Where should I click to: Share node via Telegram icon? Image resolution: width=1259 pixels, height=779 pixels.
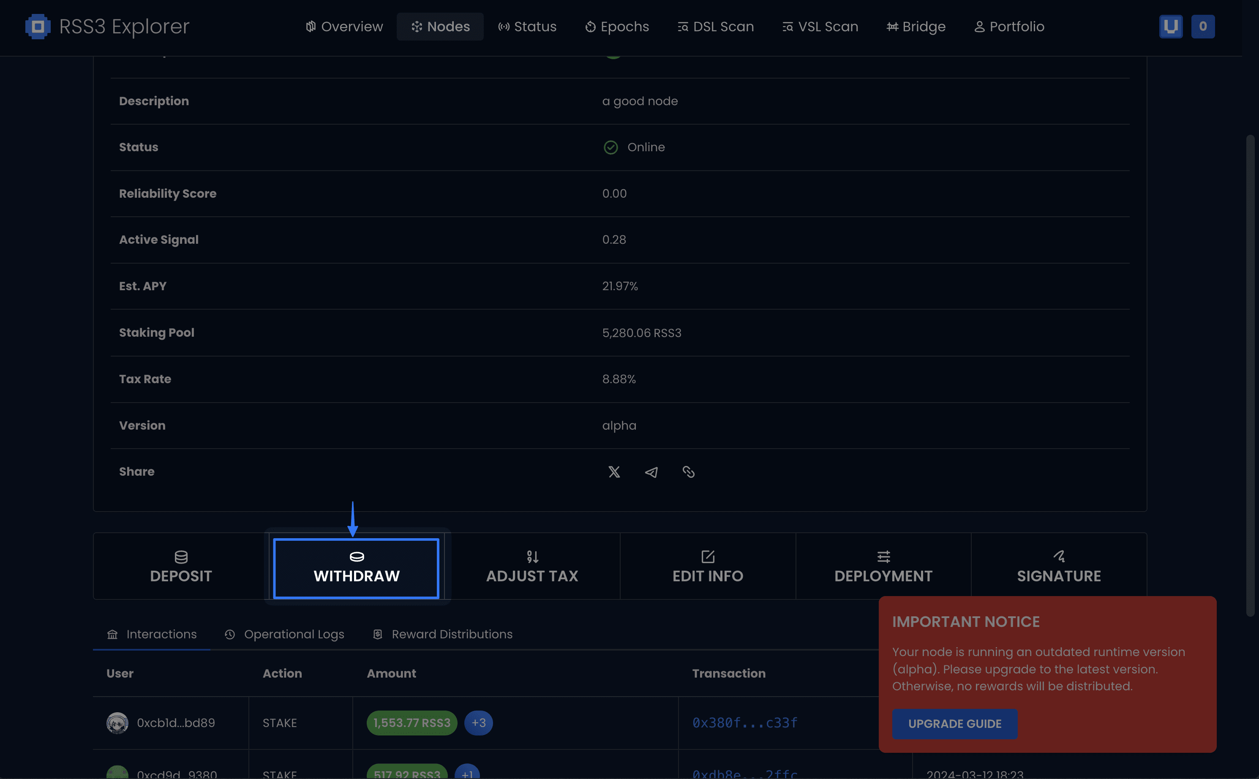point(651,471)
